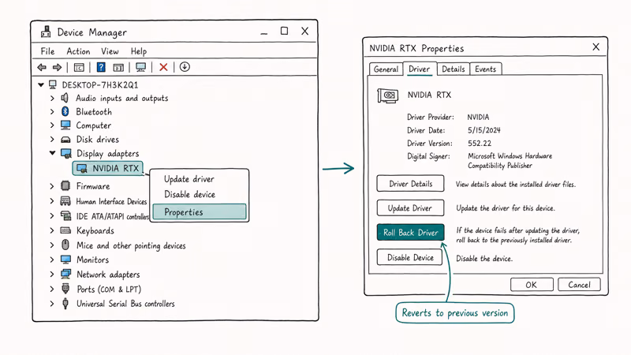Select the Human Interface Devices row label
The width and height of the screenshot is (631, 355).
point(111,201)
